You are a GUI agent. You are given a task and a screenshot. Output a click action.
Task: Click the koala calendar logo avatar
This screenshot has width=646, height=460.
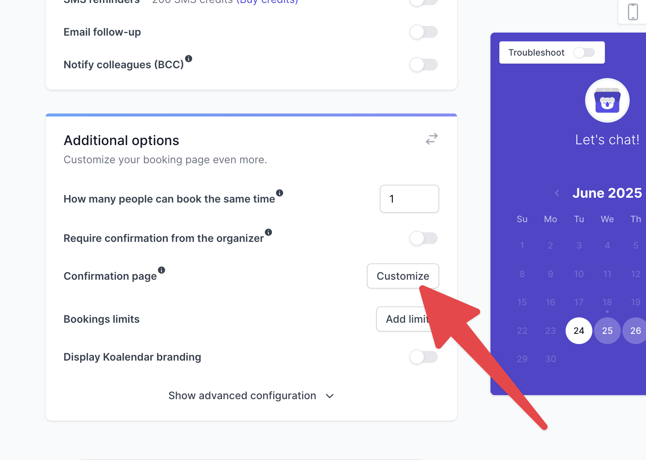[x=607, y=100]
